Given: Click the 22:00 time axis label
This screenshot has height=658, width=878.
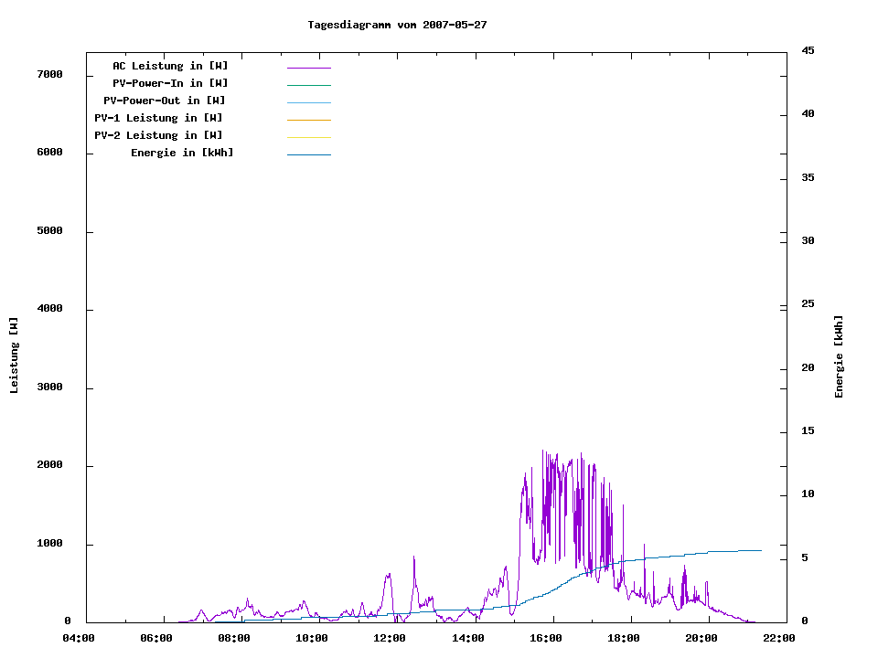Looking at the screenshot, I should (x=779, y=638).
